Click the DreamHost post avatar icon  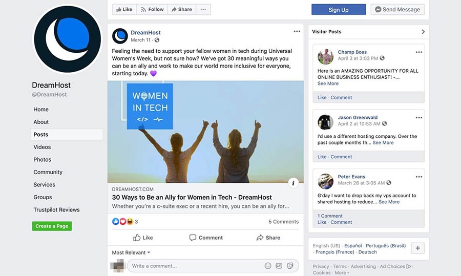120,36
